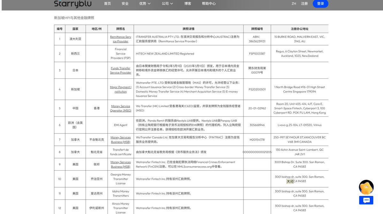Open the 博客 navigation item
Image resolution: width=383 pixels, height=214 pixels.
tap(188, 4)
